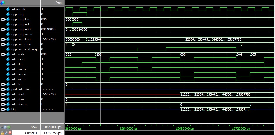Select the app_wr_next_req signal
This screenshot has height=135, width=275.
click(x=24, y=49)
